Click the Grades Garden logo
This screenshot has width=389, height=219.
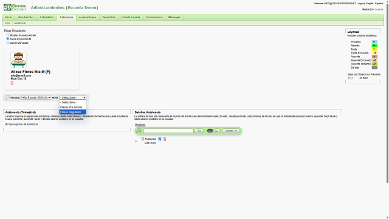coord(15,7)
